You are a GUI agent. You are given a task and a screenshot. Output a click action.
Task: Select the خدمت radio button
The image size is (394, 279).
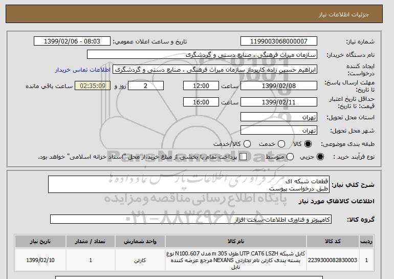coord(281,144)
